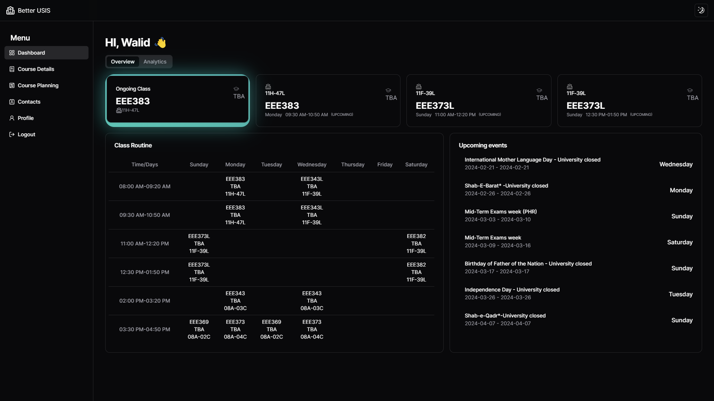Open the Contacts menu item
714x401 pixels.
29,102
